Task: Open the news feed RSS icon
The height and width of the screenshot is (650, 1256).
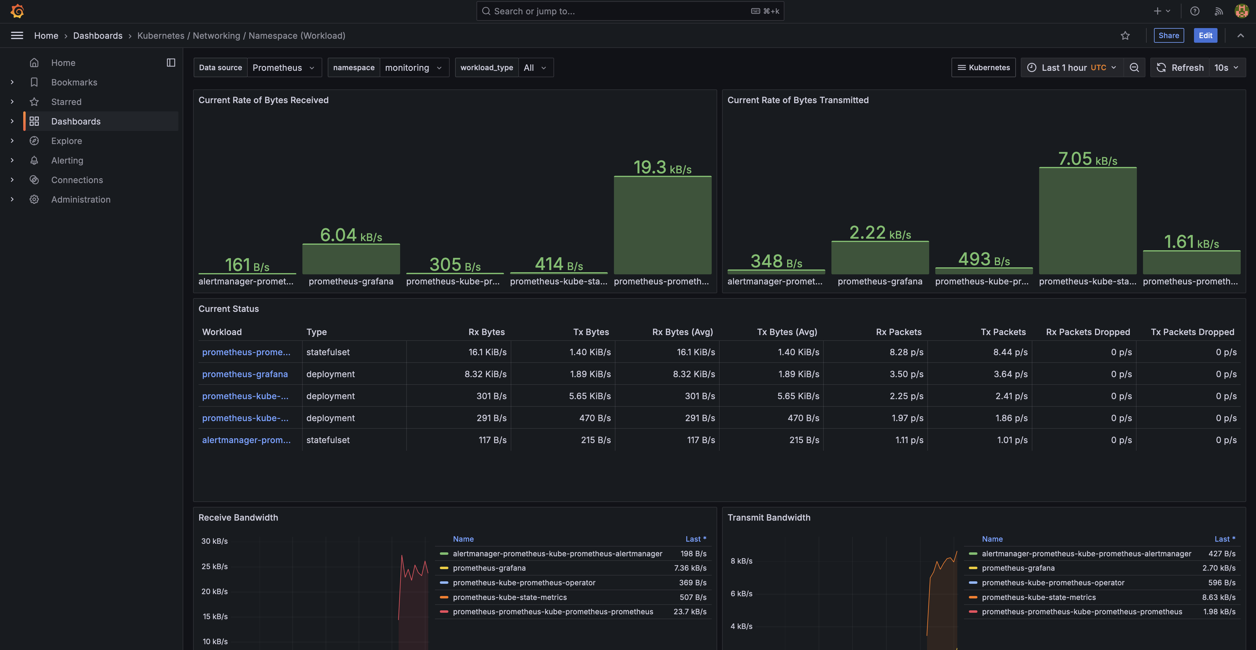Action: tap(1218, 11)
